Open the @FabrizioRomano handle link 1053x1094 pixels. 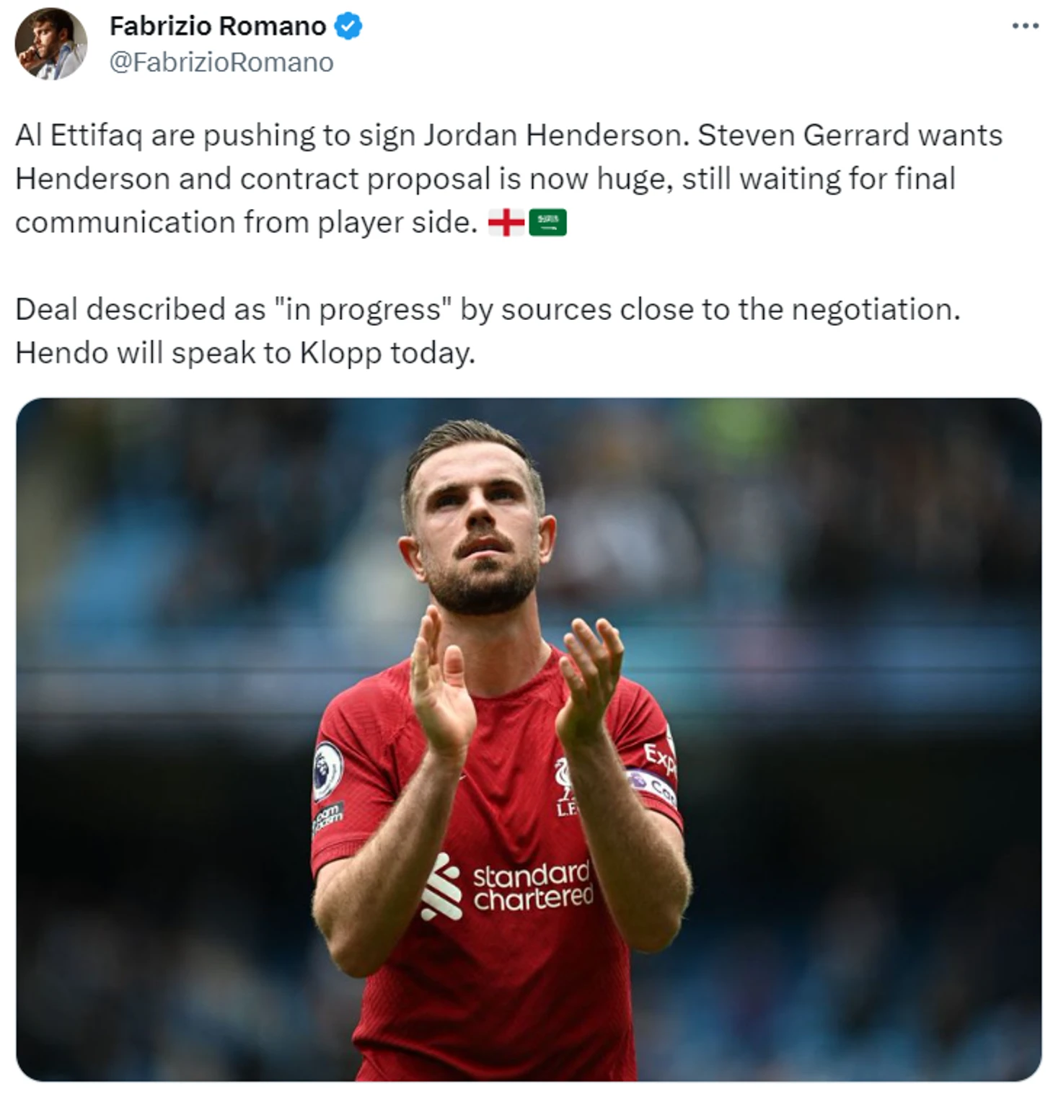(x=221, y=63)
